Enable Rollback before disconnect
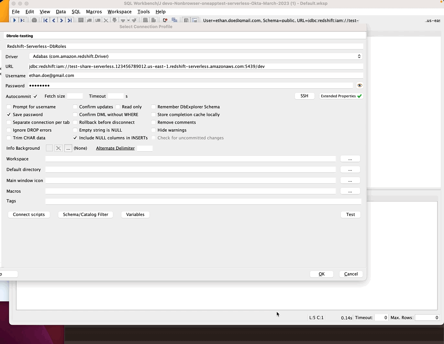Screen dimensions: 444x344 (75, 122)
